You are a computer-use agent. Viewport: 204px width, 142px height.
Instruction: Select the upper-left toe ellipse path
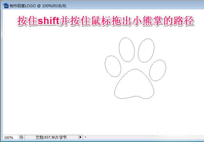pyautogui.click(x=127, y=50)
